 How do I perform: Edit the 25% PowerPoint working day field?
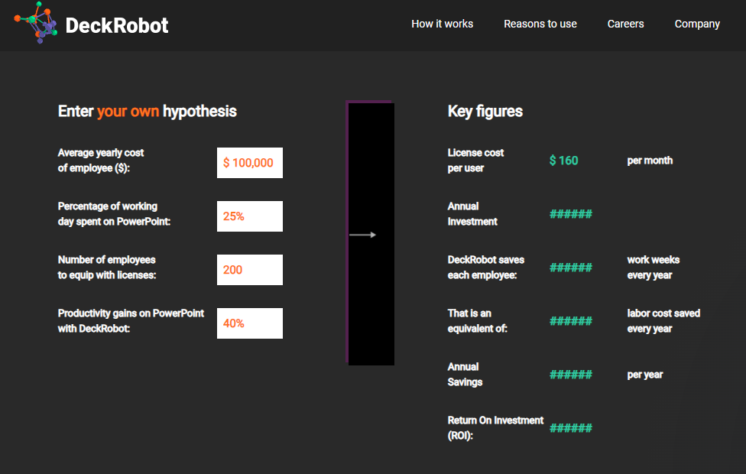click(250, 216)
